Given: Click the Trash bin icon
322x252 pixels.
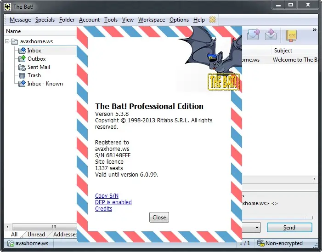Looking at the screenshot, I should (22, 75).
